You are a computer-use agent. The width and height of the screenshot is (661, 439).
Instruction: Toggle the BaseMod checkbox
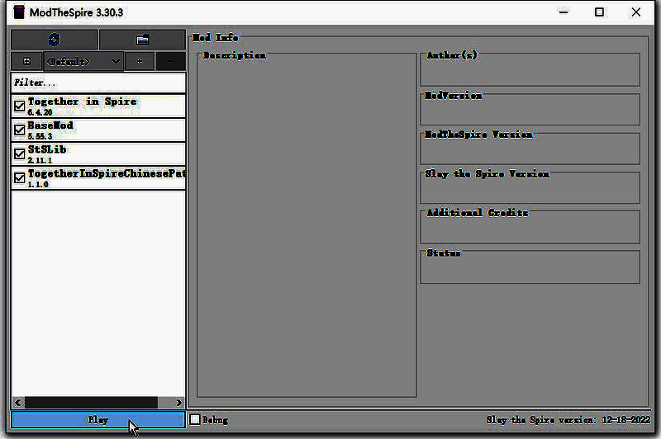pyautogui.click(x=20, y=130)
